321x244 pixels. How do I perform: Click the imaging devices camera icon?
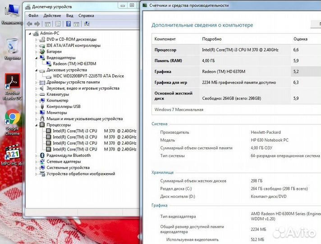(42, 174)
